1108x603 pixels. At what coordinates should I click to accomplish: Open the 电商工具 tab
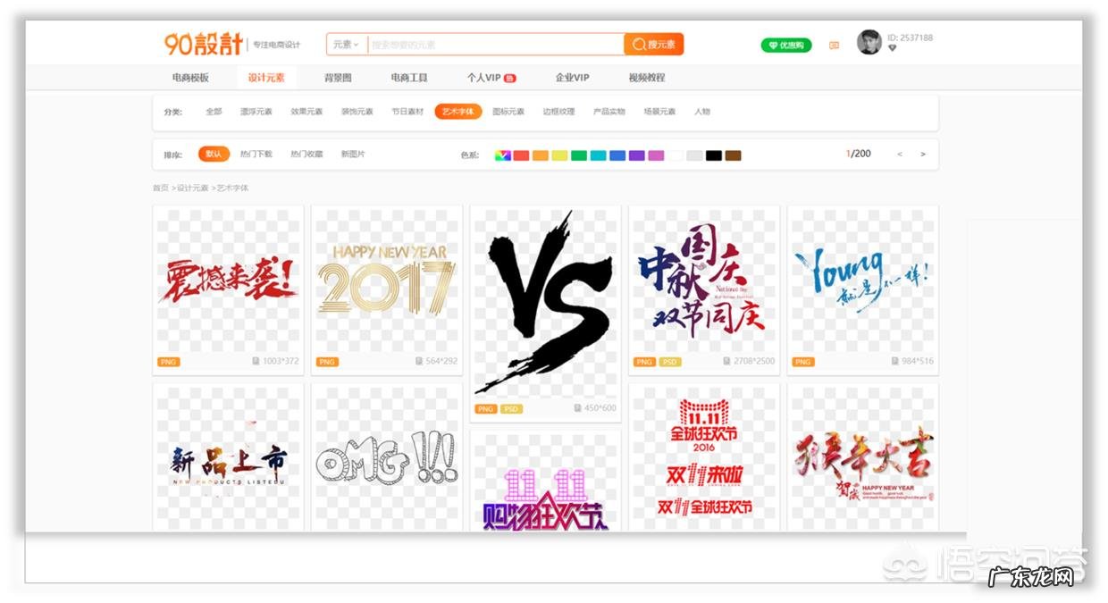[409, 78]
